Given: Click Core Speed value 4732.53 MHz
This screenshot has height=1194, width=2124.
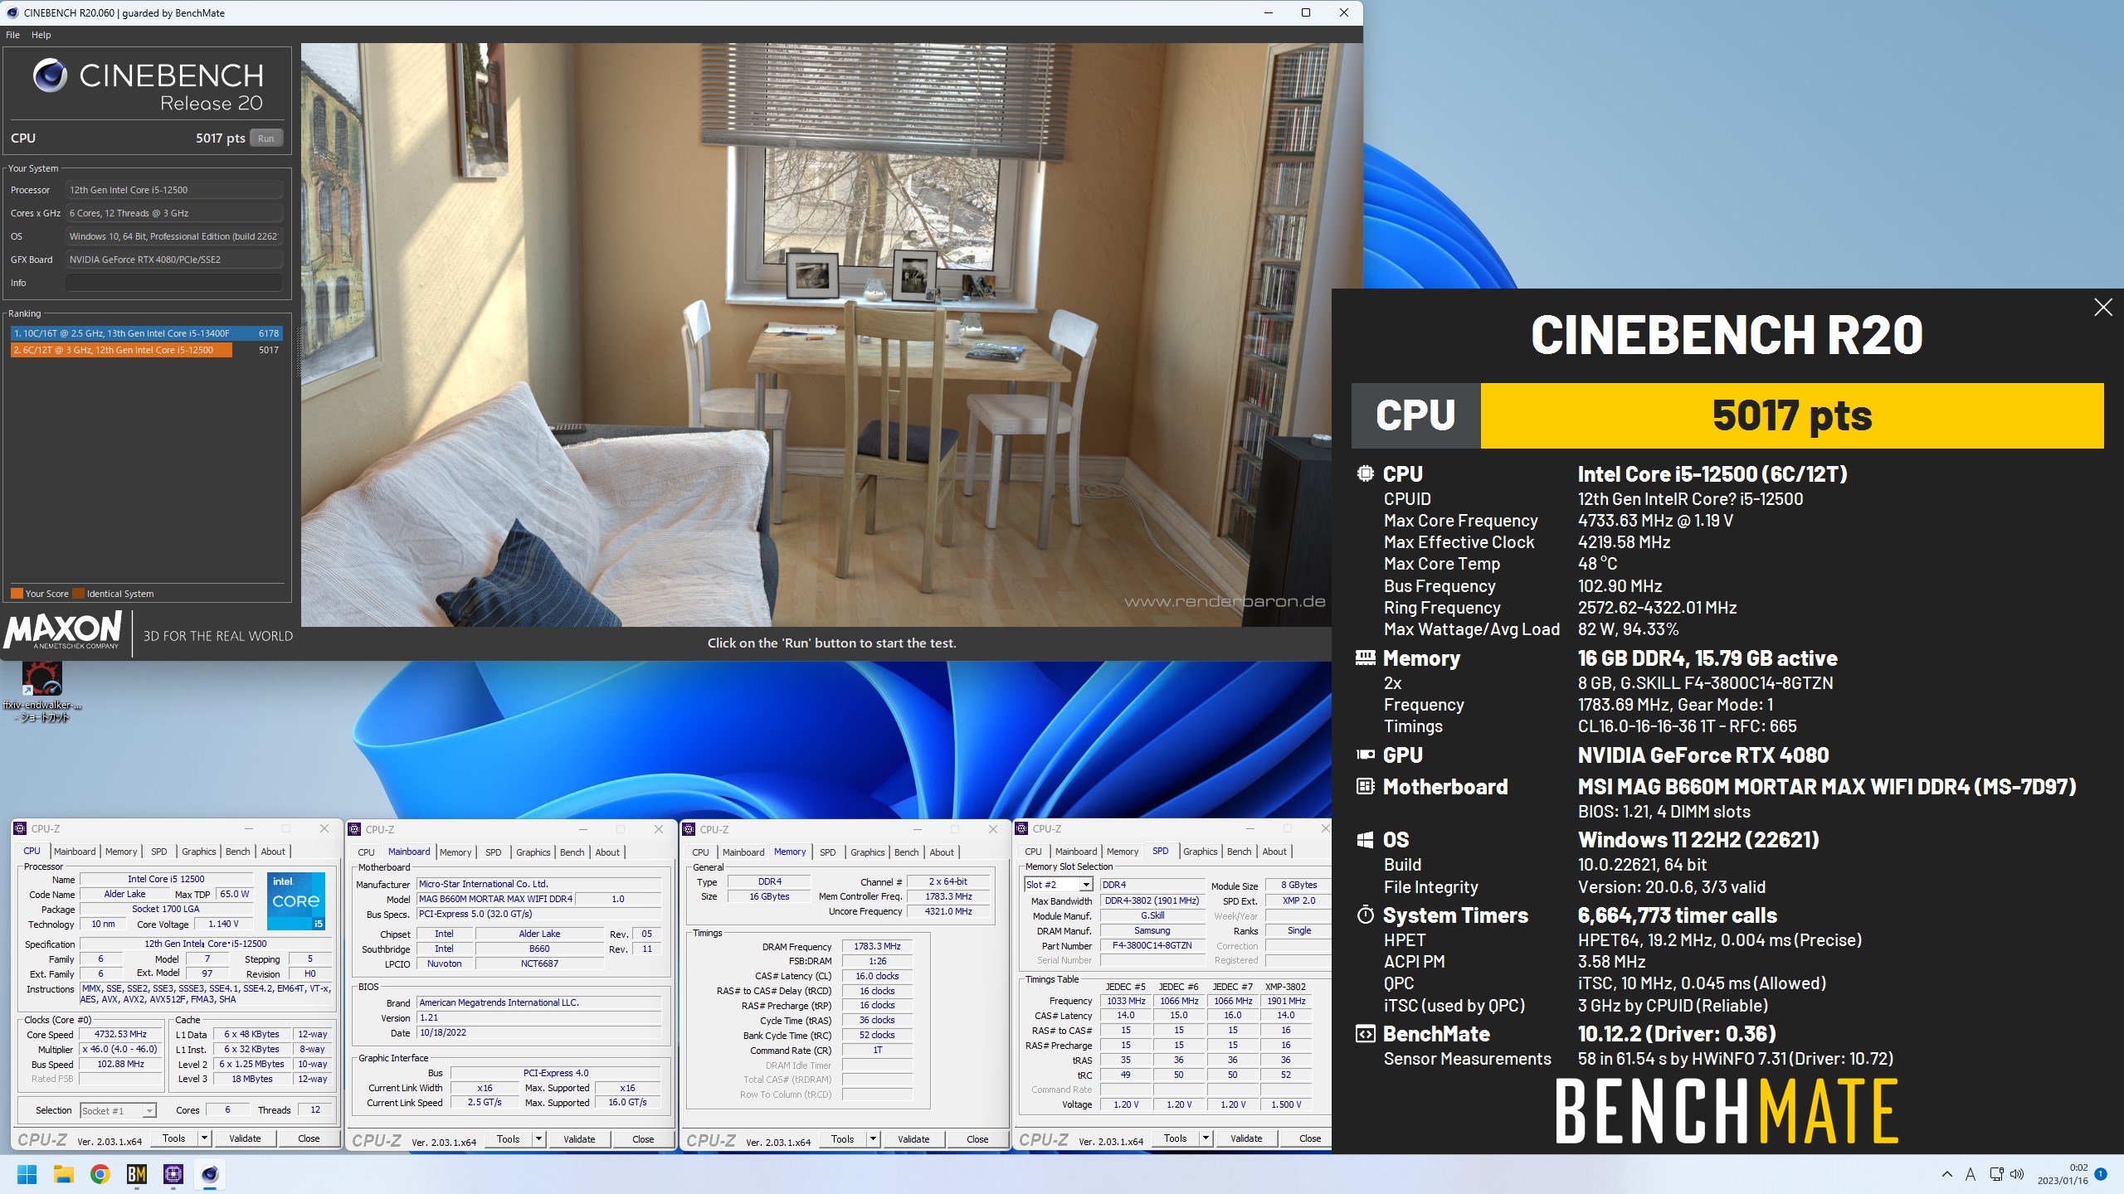Looking at the screenshot, I should coord(120,1035).
